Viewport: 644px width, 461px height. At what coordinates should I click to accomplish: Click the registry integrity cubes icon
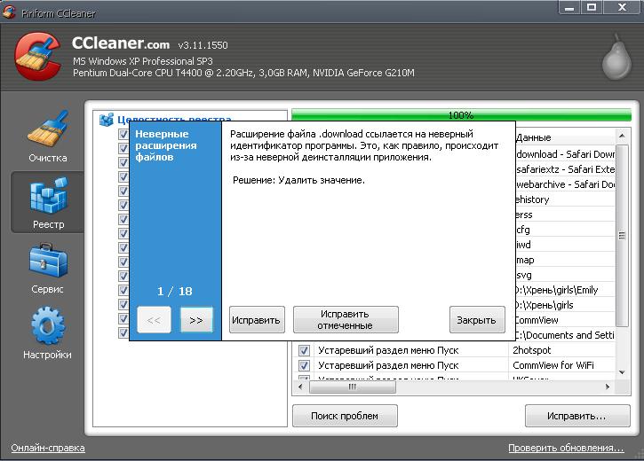coord(107,120)
